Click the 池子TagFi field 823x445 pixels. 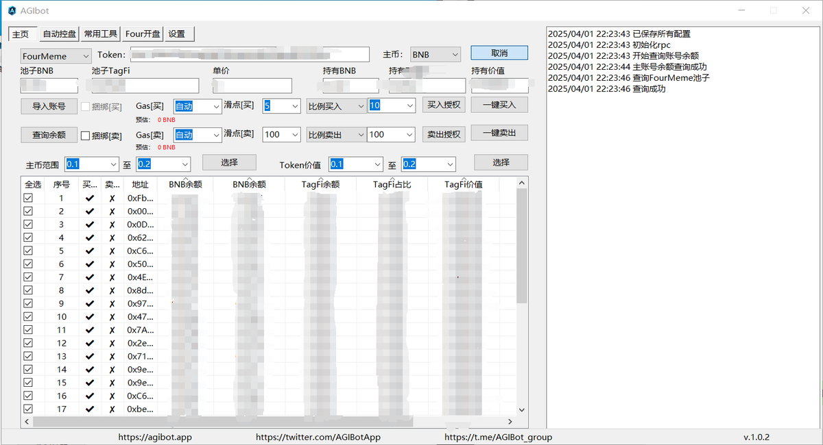pyautogui.click(x=145, y=86)
